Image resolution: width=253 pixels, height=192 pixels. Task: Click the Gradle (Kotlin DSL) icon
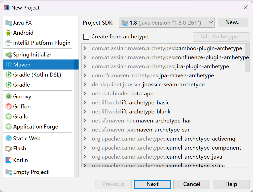point(9,75)
